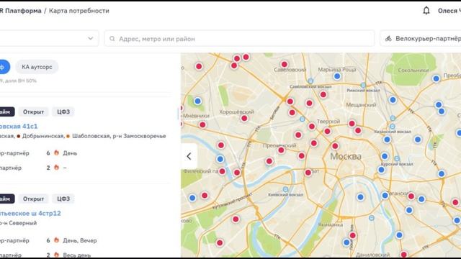Viewport: 461px width, 259px height.
Task: Collapse the map with the left chevron
Action: (x=189, y=156)
